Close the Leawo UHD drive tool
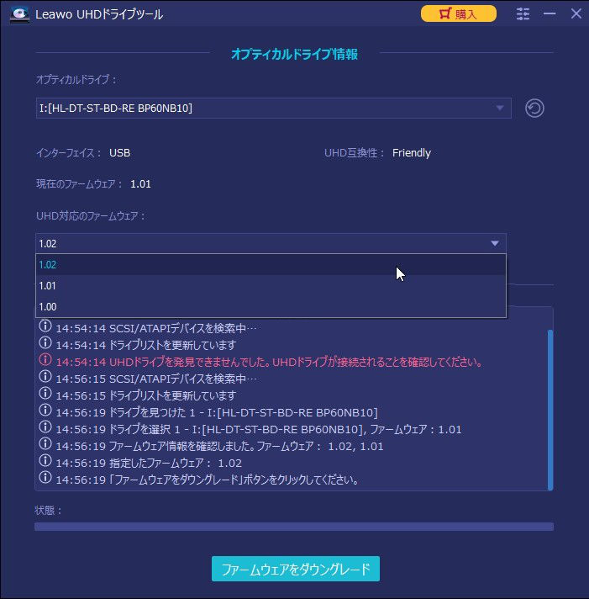This screenshot has height=599, width=589. point(576,13)
